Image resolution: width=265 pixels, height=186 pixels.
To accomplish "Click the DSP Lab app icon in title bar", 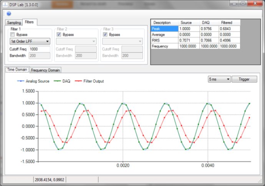I will (x=5, y=5).
